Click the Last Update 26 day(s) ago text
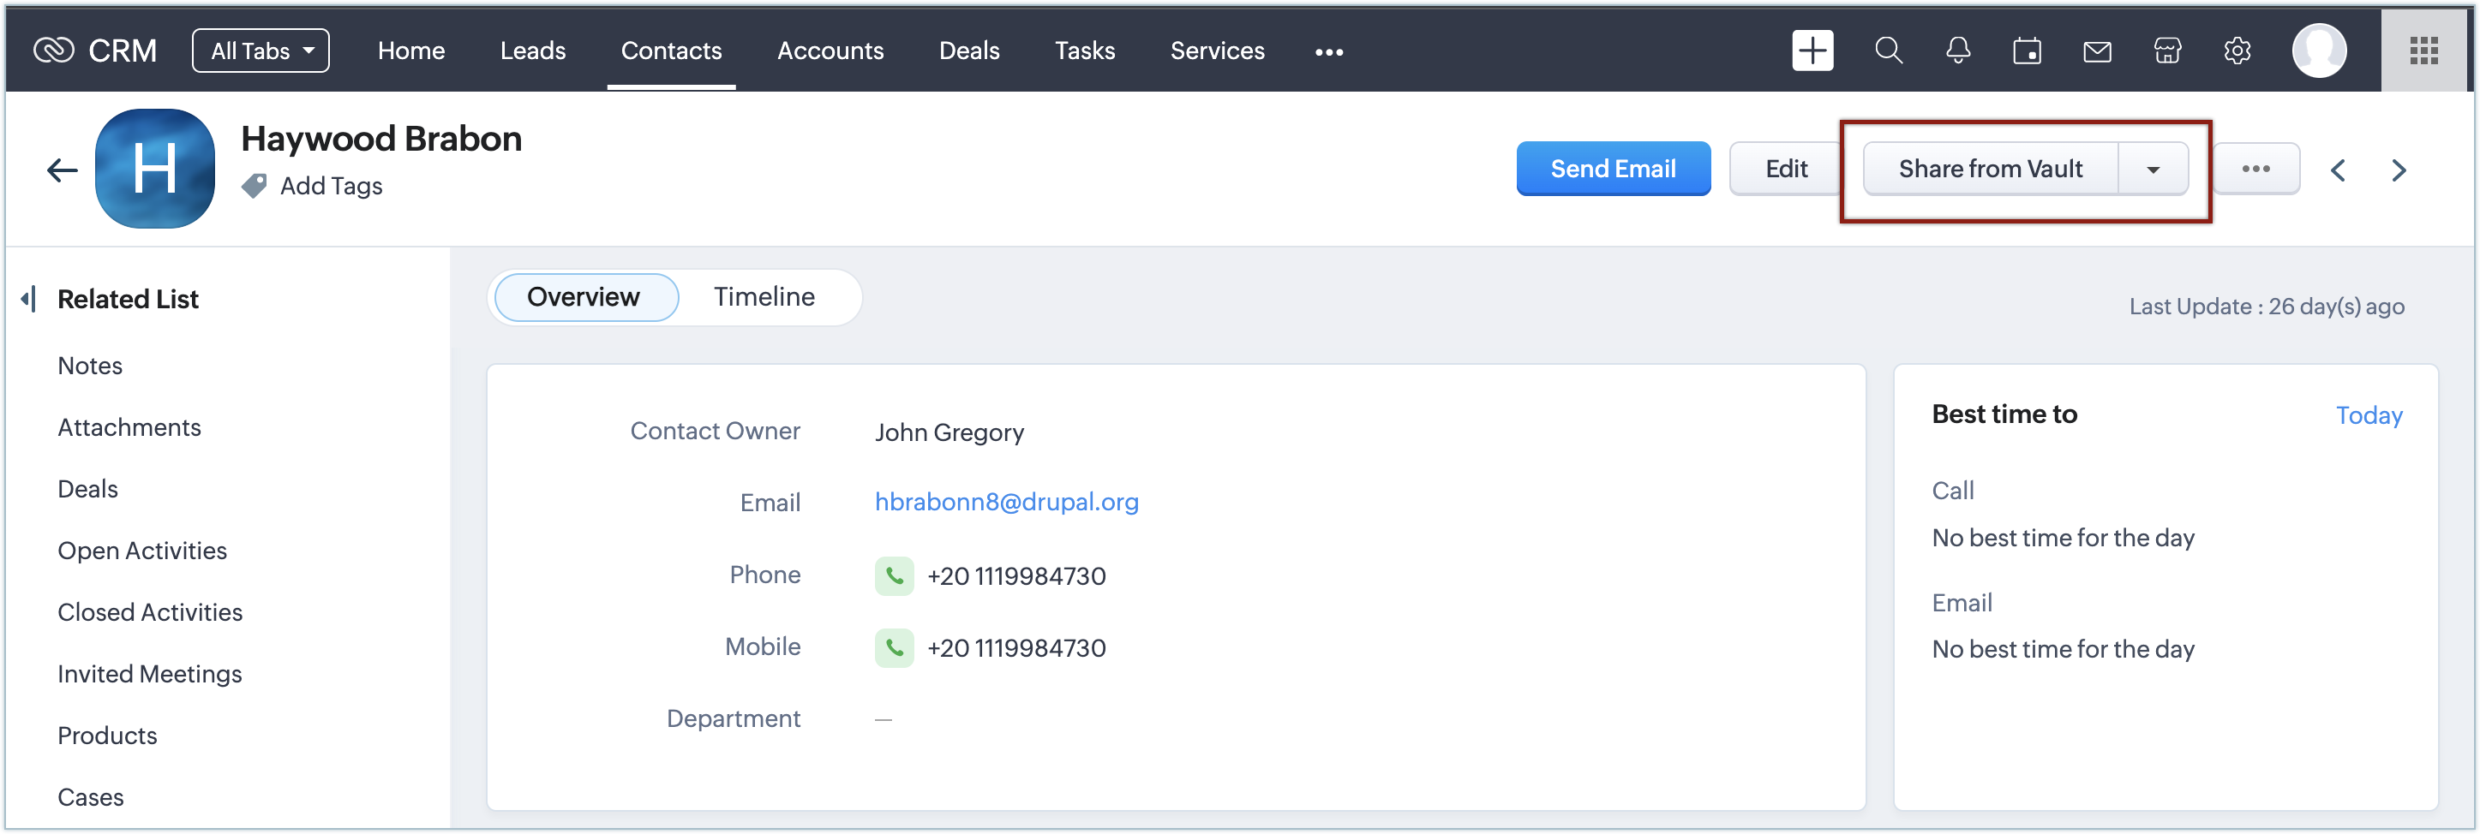Viewport: 2480px width, 834px height. (2267, 306)
